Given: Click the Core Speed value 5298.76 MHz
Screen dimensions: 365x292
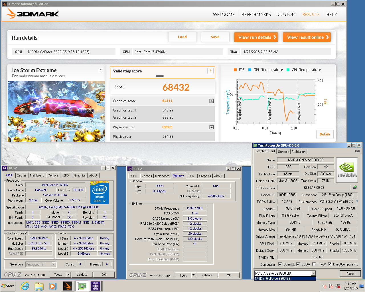Looking at the screenshot, I should [39, 238].
